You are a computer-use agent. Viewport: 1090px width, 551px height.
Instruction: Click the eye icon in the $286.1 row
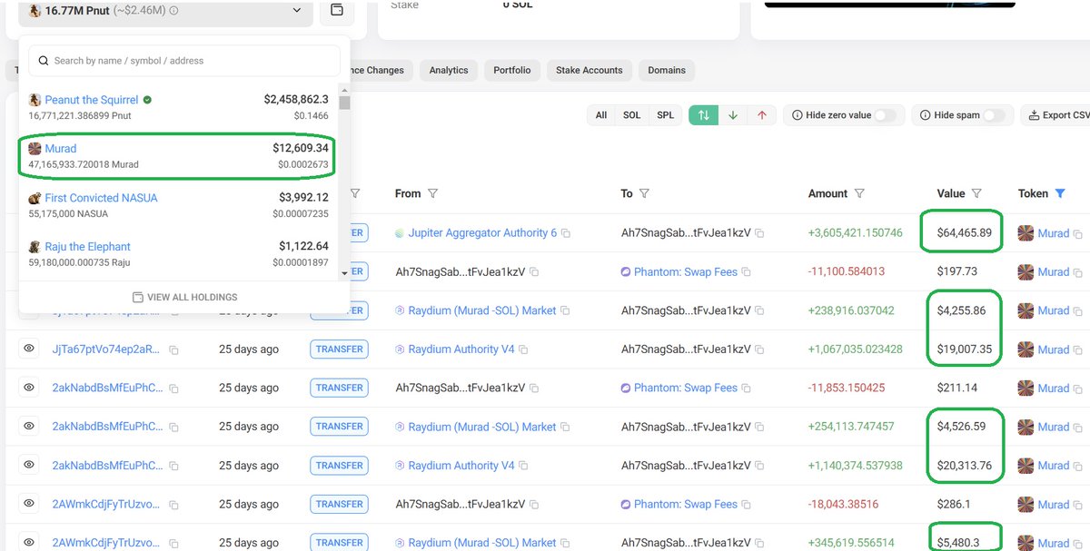[29, 504]
